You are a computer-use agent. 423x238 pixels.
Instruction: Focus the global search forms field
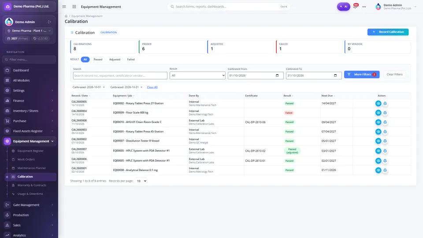(x=229, y=7)
